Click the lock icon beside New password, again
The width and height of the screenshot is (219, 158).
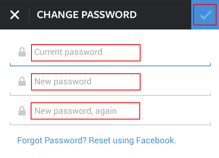[x=22, y=111]
